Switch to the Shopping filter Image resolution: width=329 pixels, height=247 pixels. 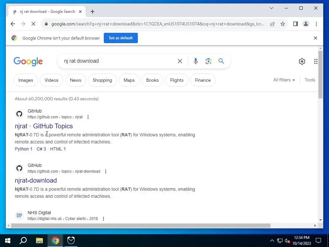click(102, 80)
